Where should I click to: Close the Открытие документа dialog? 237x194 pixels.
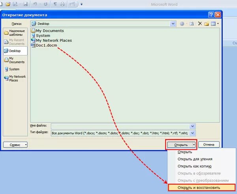click(x=218, y=15)
